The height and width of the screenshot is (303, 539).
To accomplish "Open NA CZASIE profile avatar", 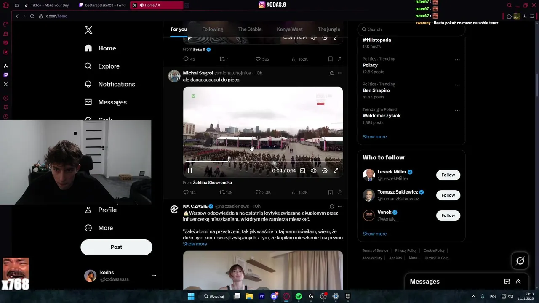I will coord(174,209).
